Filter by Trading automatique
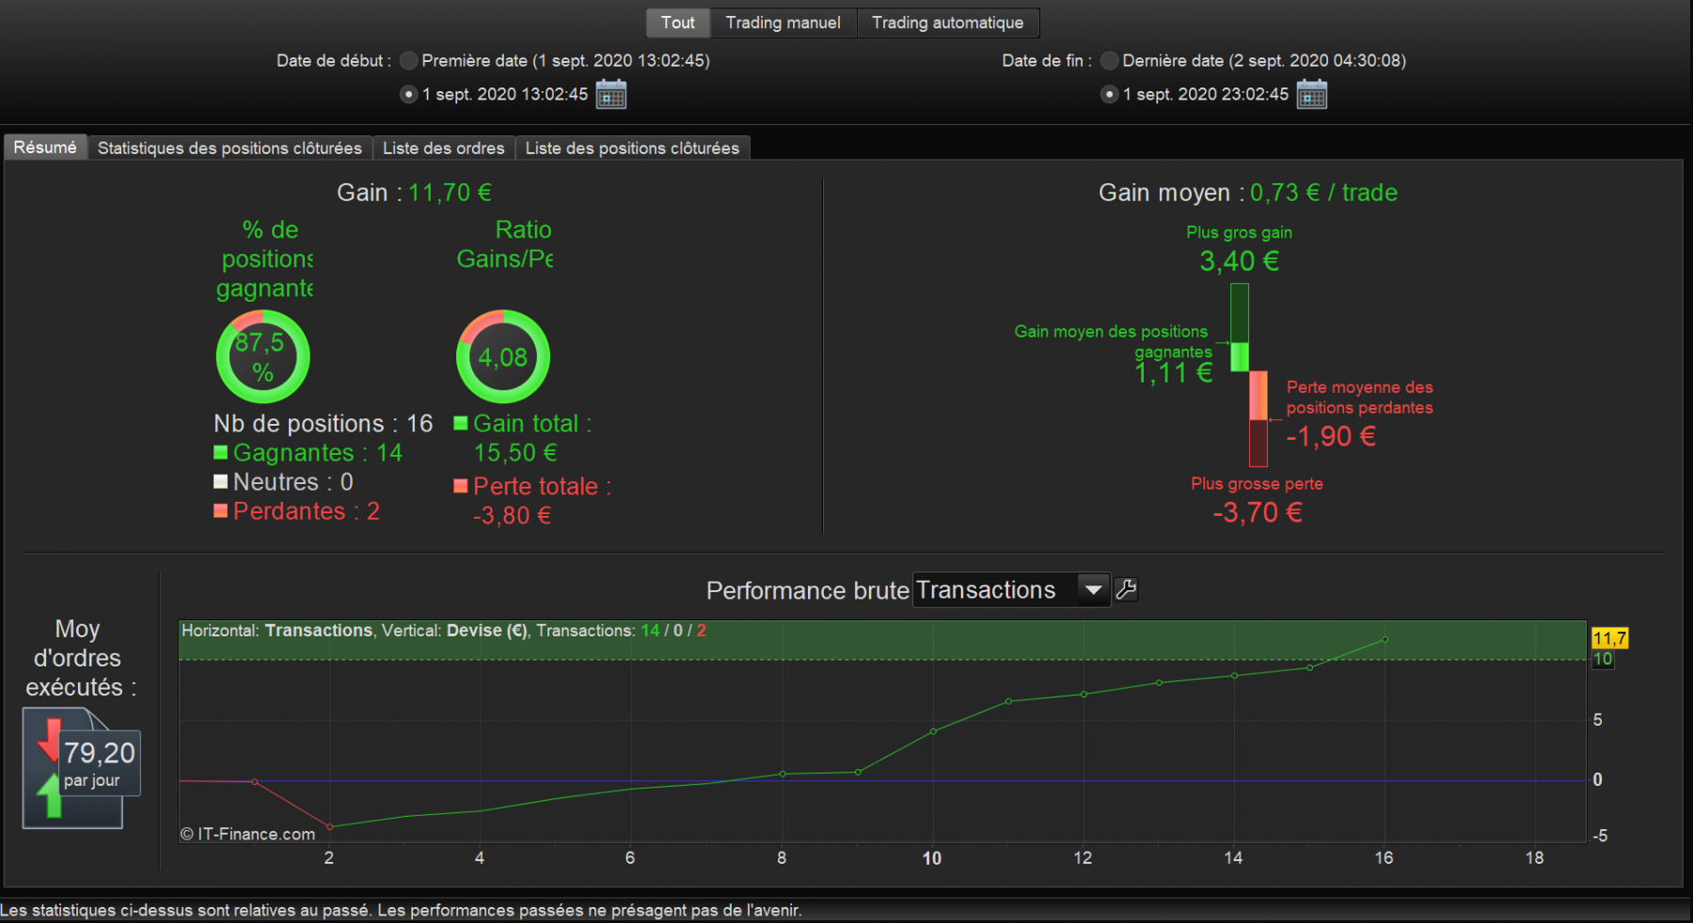Screen dimensions: 1693x923 pyautogui.click(x=947, y=23)
